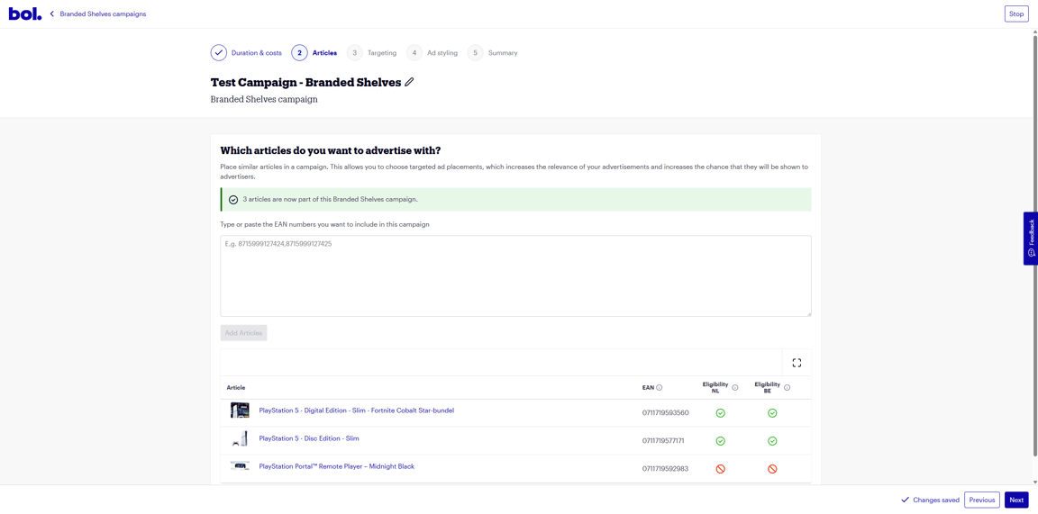This screenshot has width=1038, height=514.
Task: Click BE eligible checkmark for PS5 Disc Edition
Action: pyautogui.click(x=772, y=440)
